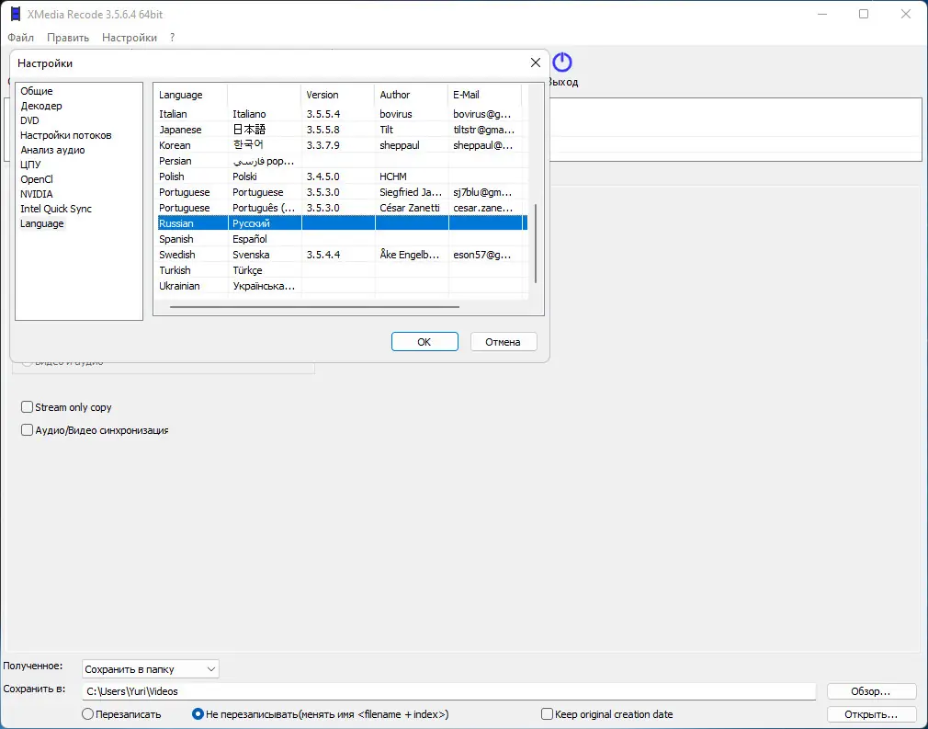928x729 pixels.
Task: Select ЦПУ settings category
Action: tap(30, 165)
